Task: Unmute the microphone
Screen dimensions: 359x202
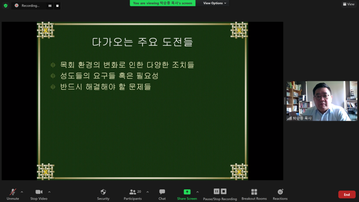Action: pyautogui.click(x=13, y=194)
